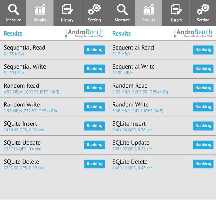Click the AndroBench logo in the left panel
This screenshot has width=216, height=200.
(x=84, y=33)
